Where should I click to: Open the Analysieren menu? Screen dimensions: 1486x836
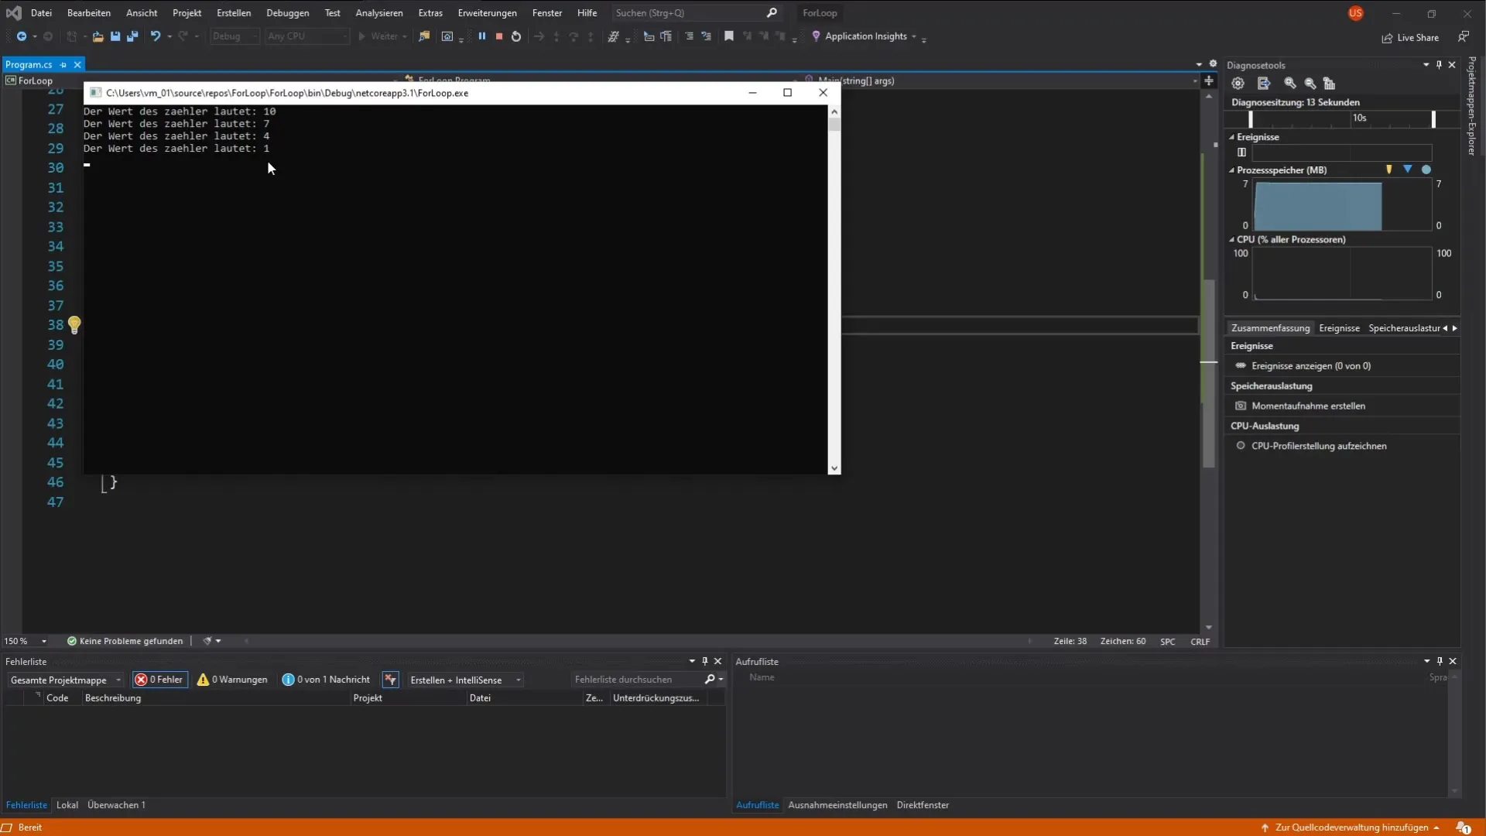coord(379,13)
